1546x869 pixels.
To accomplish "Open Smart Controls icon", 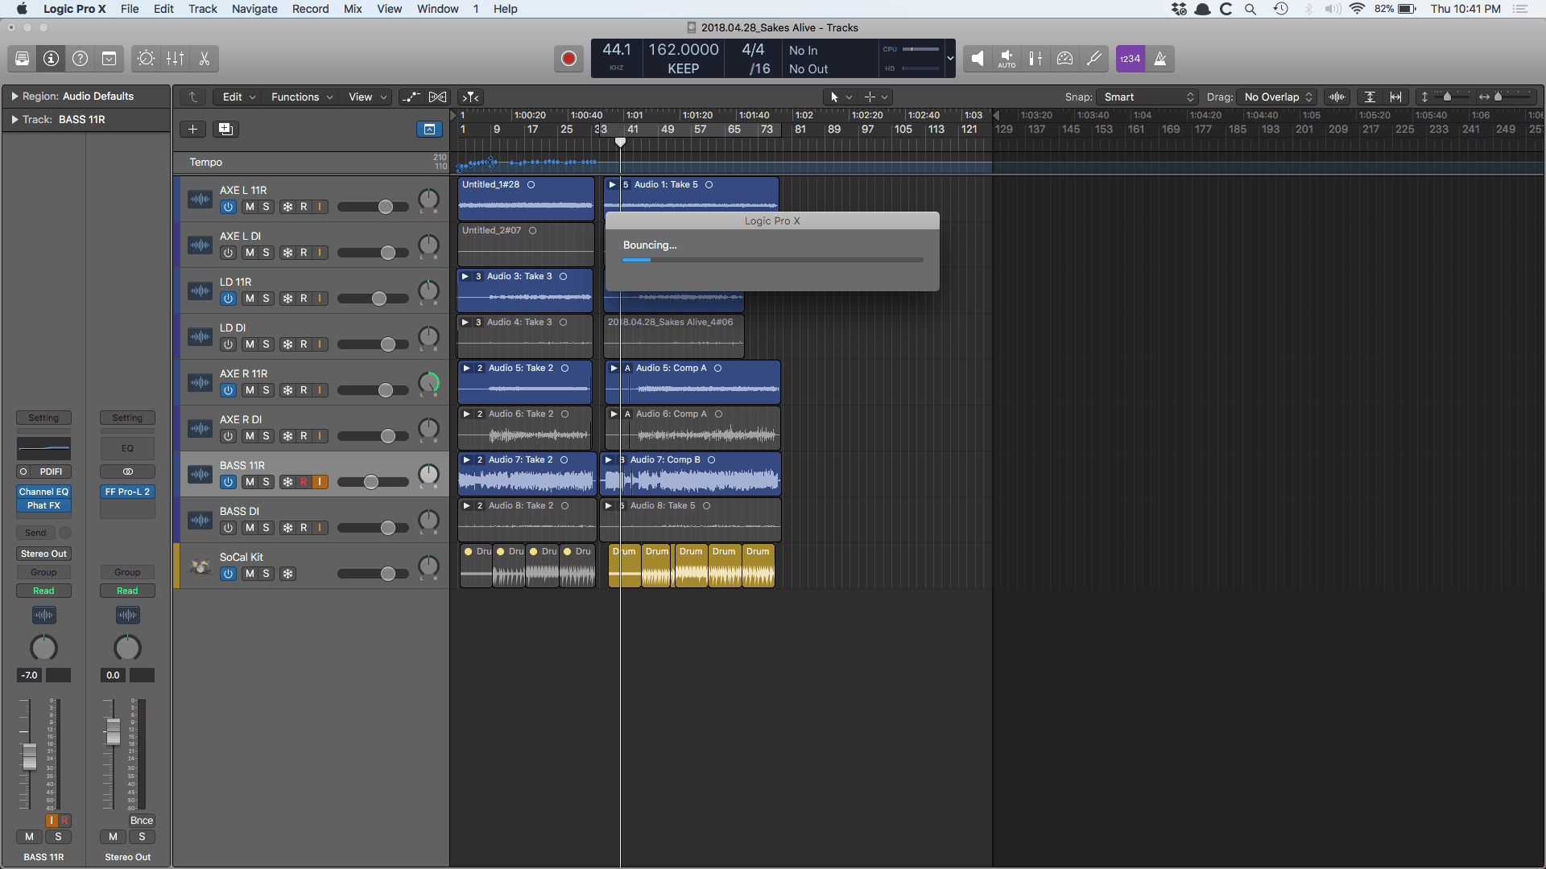I will pyautogui.click(x=146, y=59).
